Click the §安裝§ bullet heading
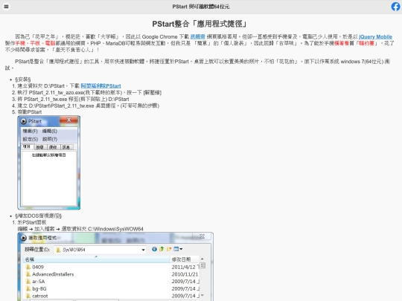The height and width of the screenshot is (301, 402). coord(23,80)
